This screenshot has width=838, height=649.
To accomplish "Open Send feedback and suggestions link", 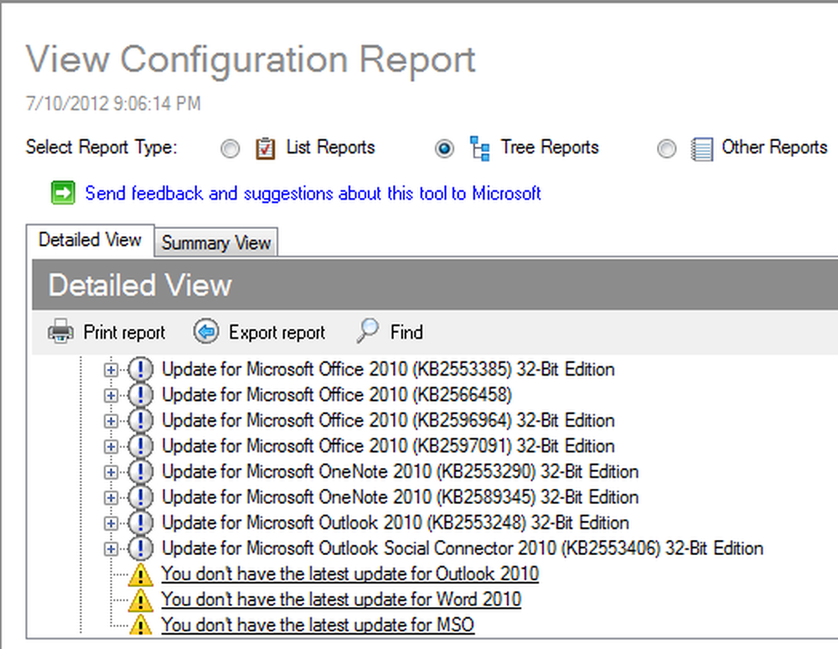I will [313, 193].
